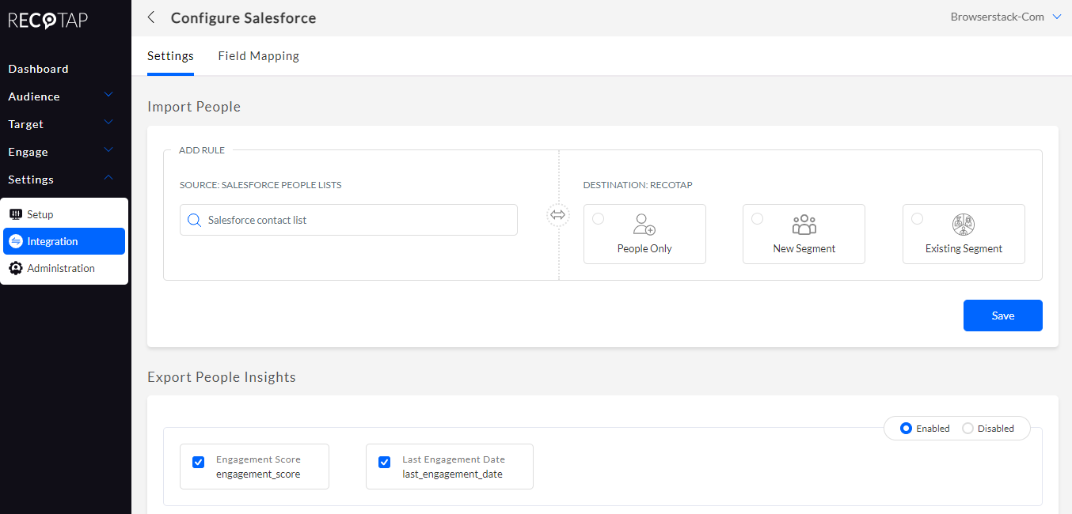
Task: Open the Integration submenu link
Action: click(x=64, y=241)
